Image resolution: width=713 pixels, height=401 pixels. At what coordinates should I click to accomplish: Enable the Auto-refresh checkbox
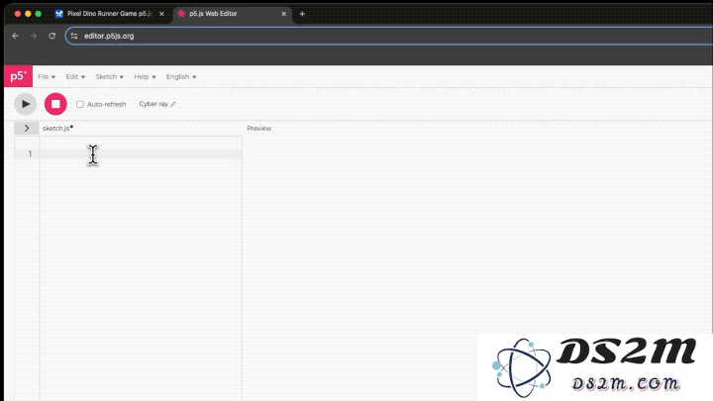[80, 105]
